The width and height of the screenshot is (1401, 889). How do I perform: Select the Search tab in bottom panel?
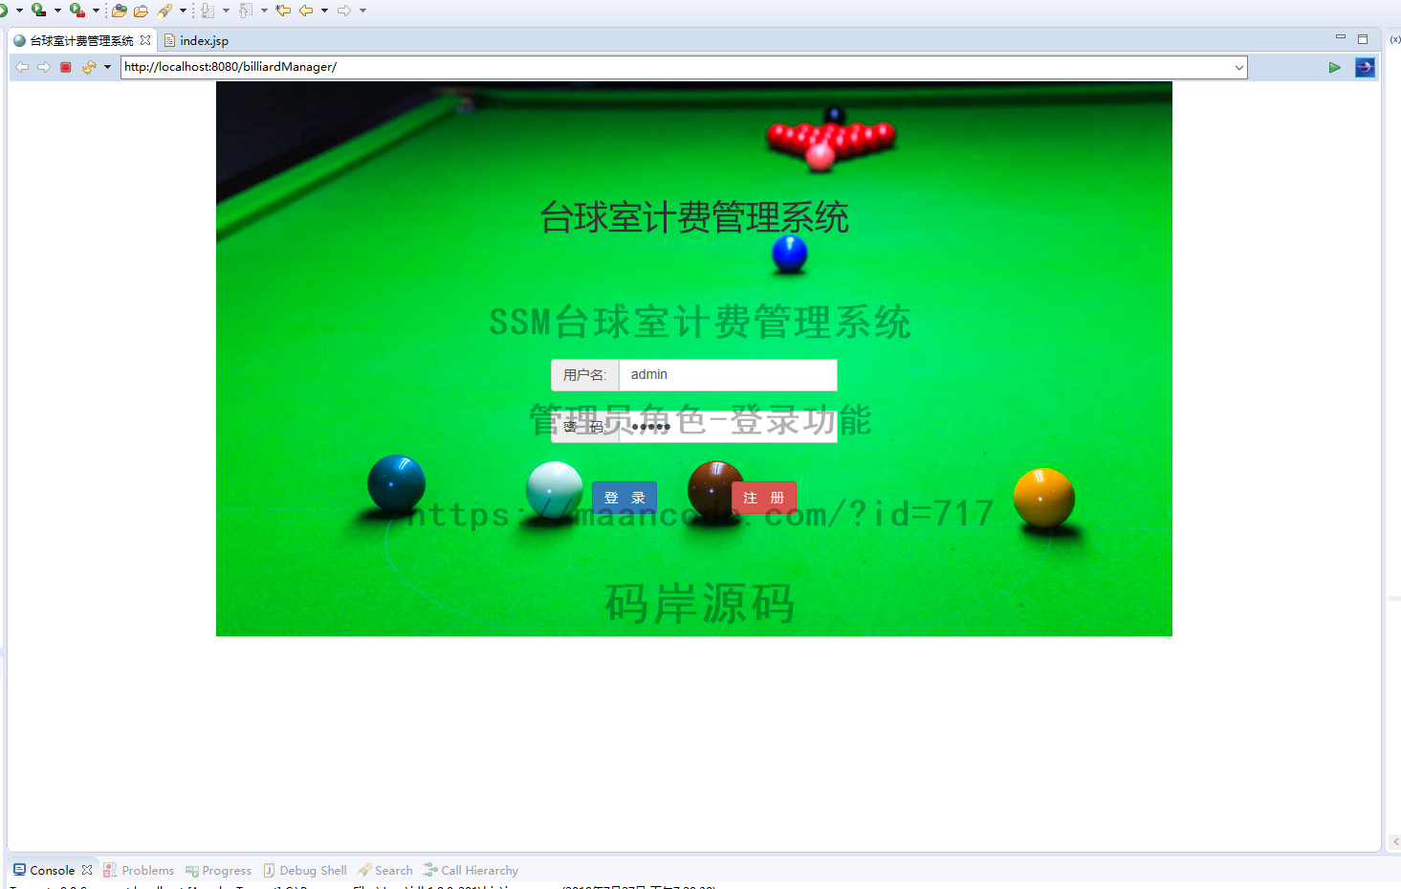(x=384, y=870)
